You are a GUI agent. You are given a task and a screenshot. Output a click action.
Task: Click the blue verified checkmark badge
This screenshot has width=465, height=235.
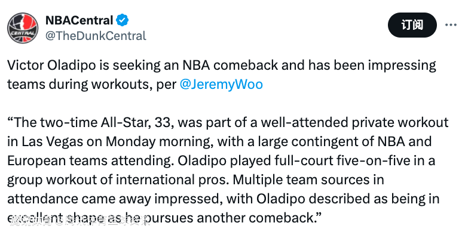click(122, 20)
